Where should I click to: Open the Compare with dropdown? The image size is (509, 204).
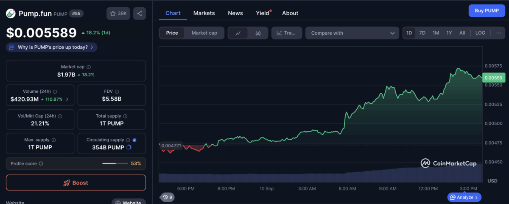click(x=352, y=33)
